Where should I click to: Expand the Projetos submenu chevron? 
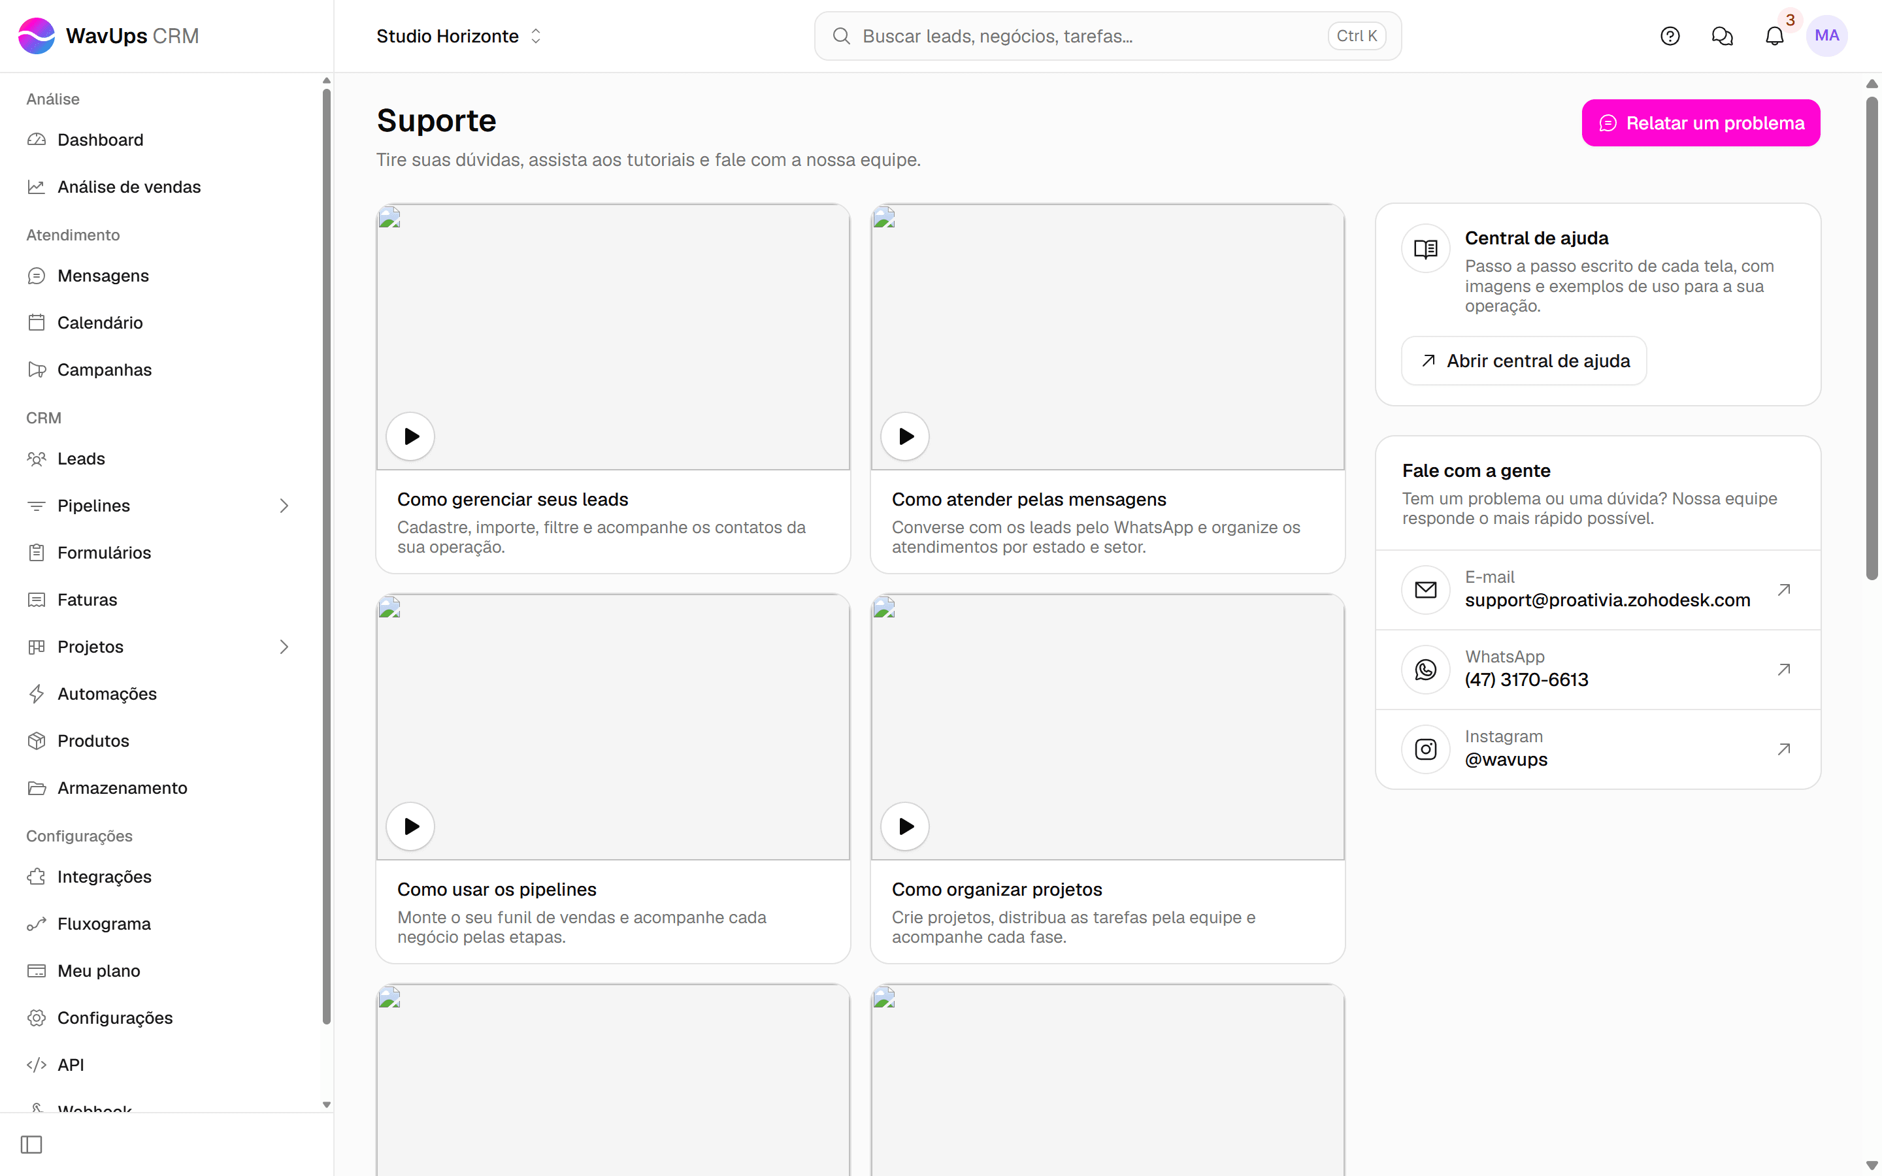point(284,646)
